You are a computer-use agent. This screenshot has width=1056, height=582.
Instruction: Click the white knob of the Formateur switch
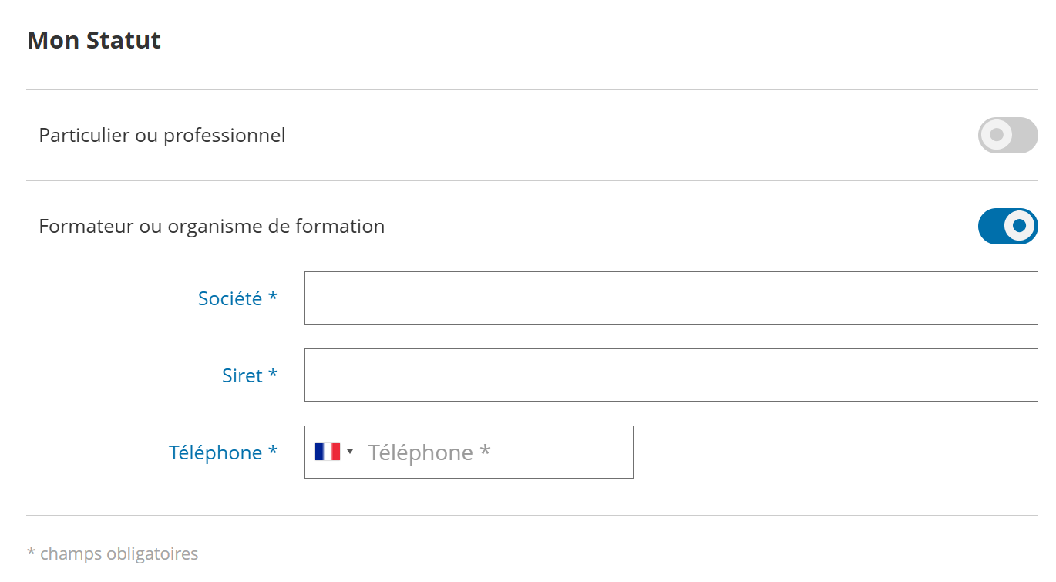[1020, 226]
